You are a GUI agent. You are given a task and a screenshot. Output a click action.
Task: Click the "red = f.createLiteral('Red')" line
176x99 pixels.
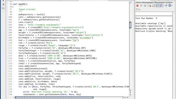35,43
